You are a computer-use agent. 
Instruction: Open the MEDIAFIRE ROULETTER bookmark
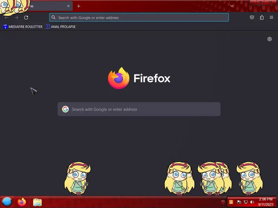click(23, 27)
